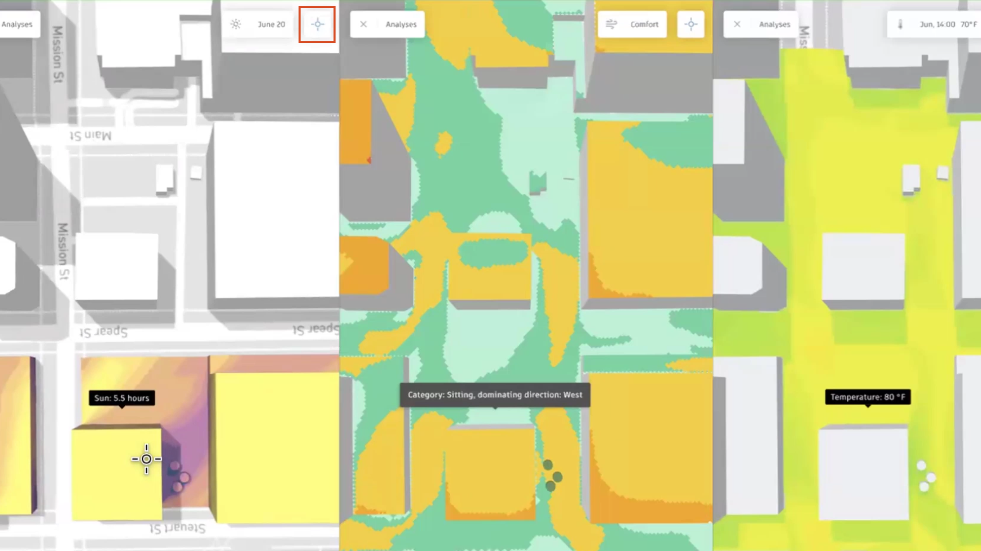The image size is (981, 551).
Task: Click the Comfort tab header
Action: (633, 24)
